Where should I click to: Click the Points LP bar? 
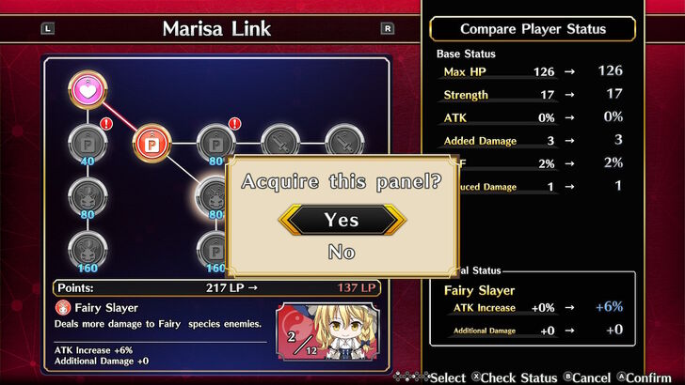pos(216,287)
